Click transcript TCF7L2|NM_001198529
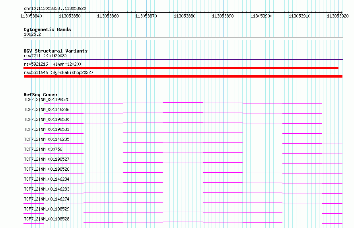This screenshot has width=354, height=228. [47, 209]
